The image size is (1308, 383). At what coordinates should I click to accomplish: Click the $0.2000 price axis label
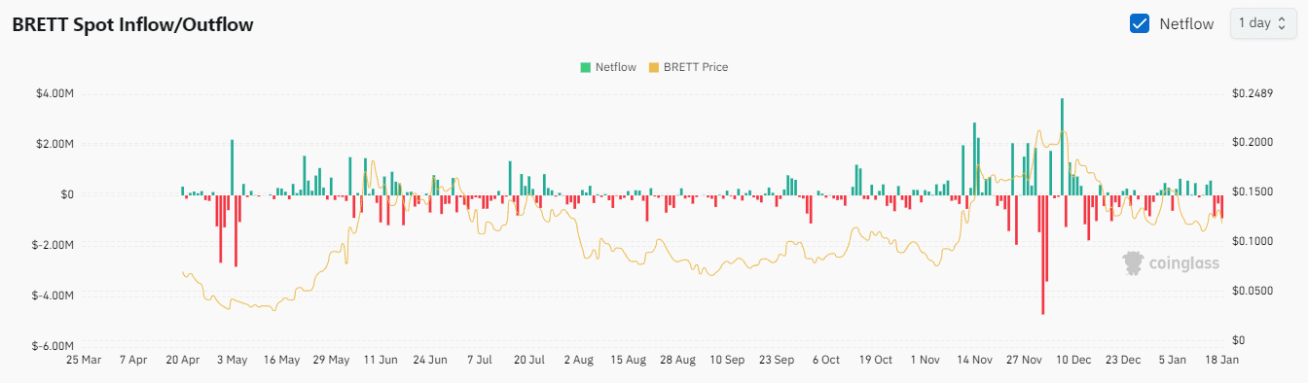pos(1253,143)
